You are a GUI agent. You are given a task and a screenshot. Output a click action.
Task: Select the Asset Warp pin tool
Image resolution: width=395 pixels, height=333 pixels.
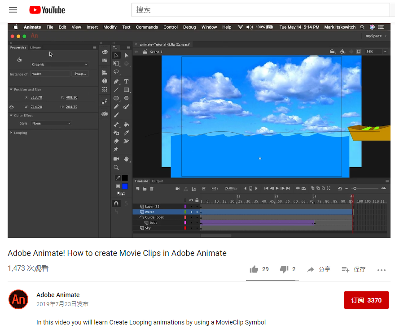[116, 149]
